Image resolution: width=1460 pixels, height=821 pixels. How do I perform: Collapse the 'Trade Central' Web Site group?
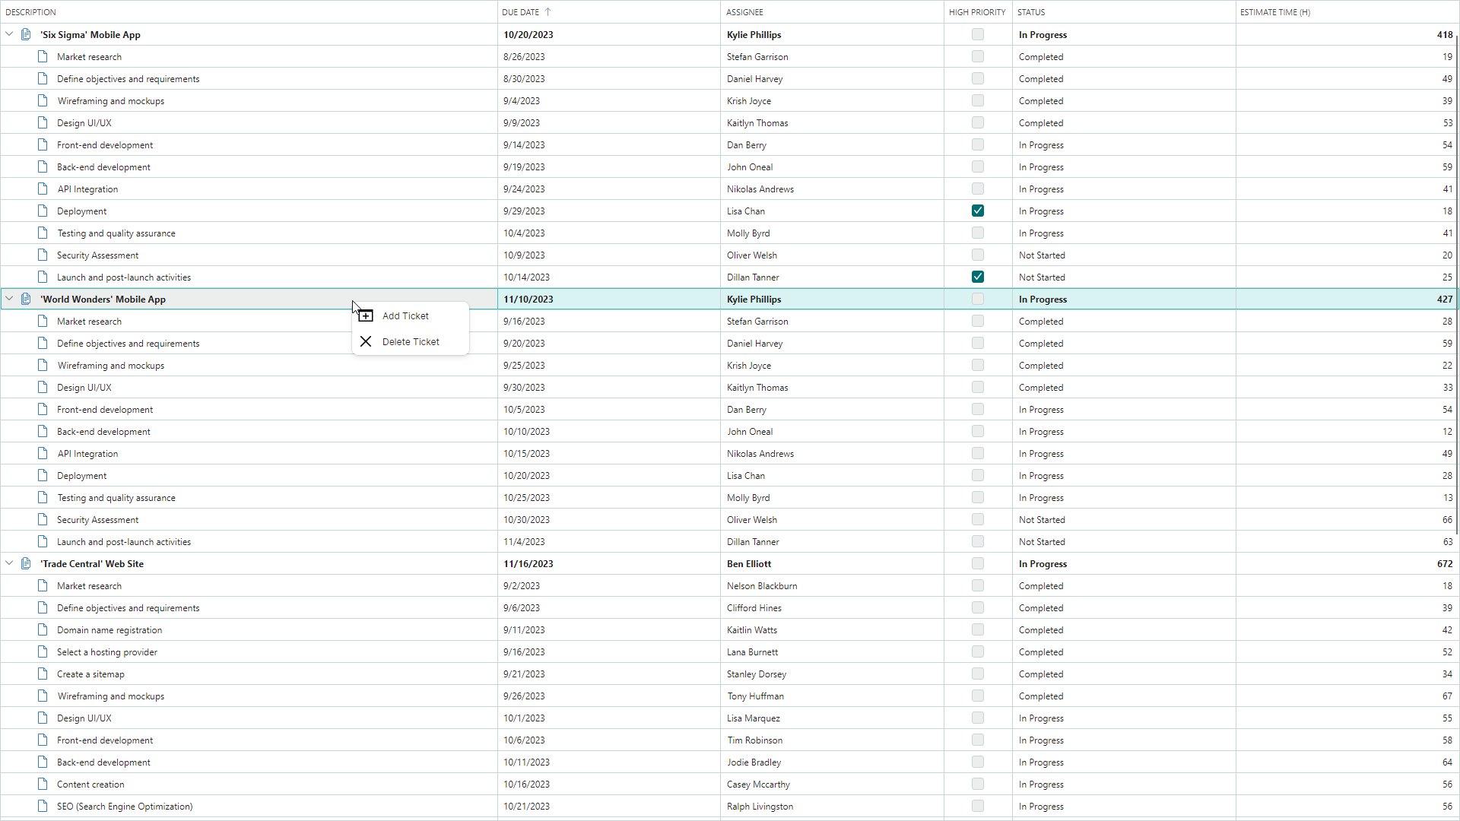(x=9, y=564)
